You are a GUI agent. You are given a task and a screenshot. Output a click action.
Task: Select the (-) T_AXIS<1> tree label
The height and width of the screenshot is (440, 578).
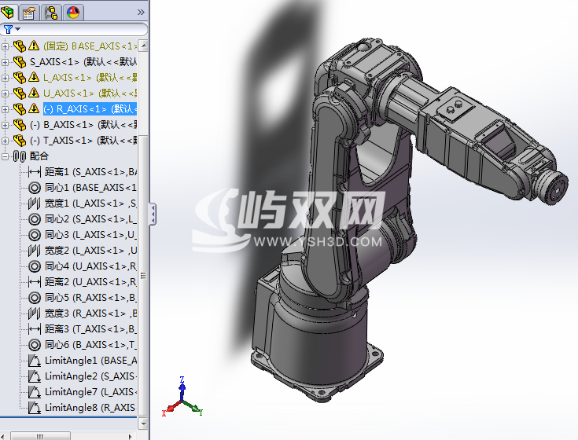(83, 141)
